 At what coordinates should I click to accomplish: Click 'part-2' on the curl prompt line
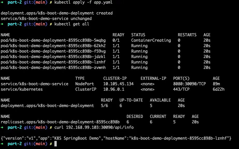[15, 127]
